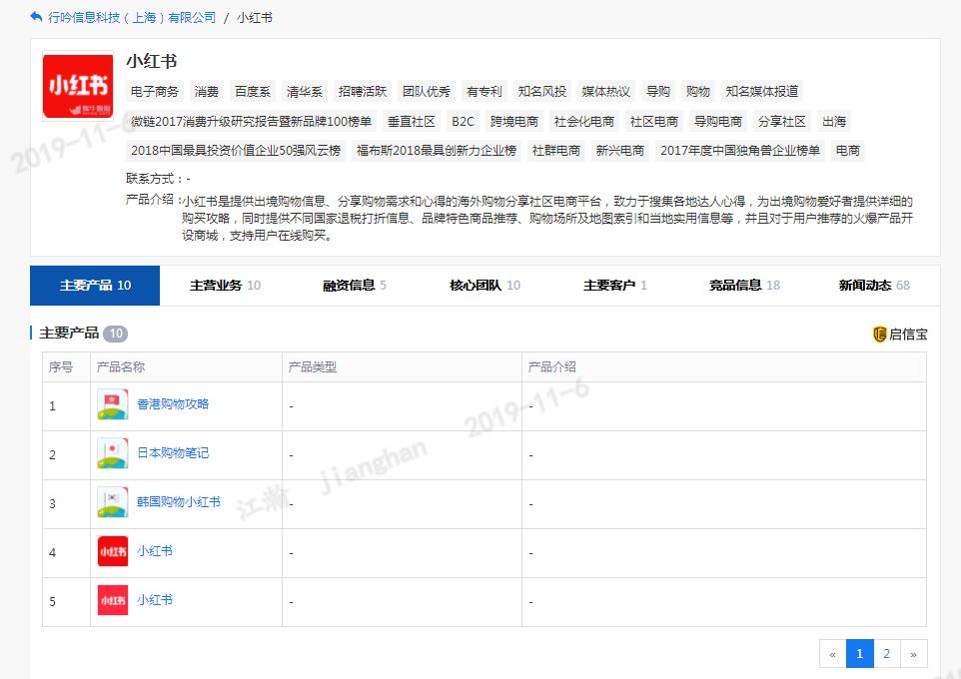Open 行吟信息科技（上海）有限公司 breadcrumb link
The width and height of the screenshot is (961, 679).
[x=132, y=17]
